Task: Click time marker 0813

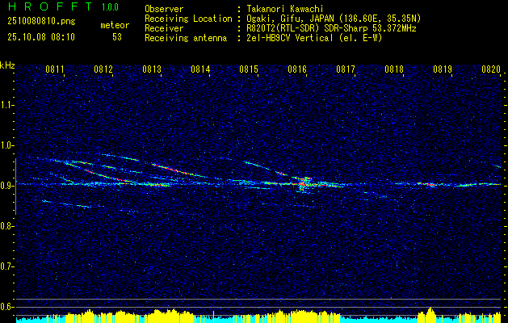Action: coord(152,69)
